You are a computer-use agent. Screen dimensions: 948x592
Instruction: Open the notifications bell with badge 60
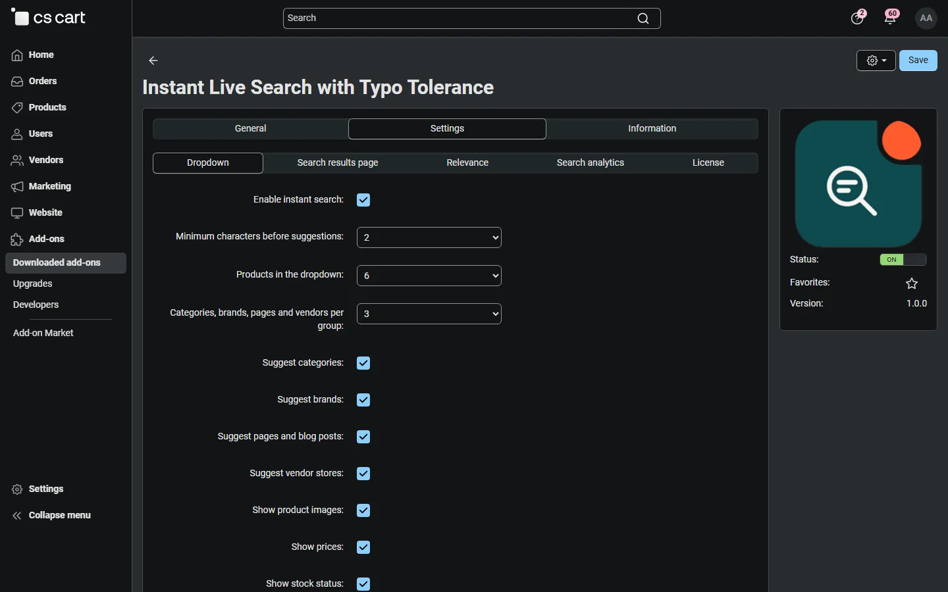pos(891,17)
